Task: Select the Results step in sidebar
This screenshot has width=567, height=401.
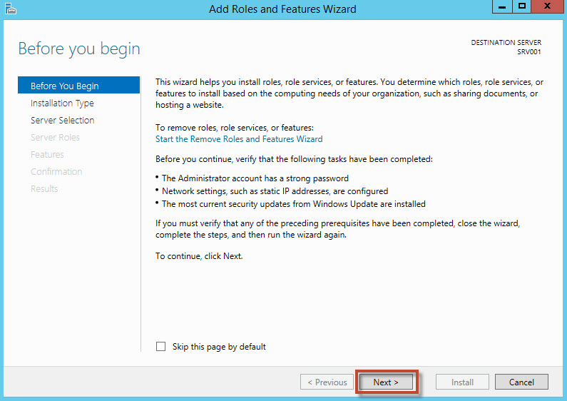Action: point(44,189)
